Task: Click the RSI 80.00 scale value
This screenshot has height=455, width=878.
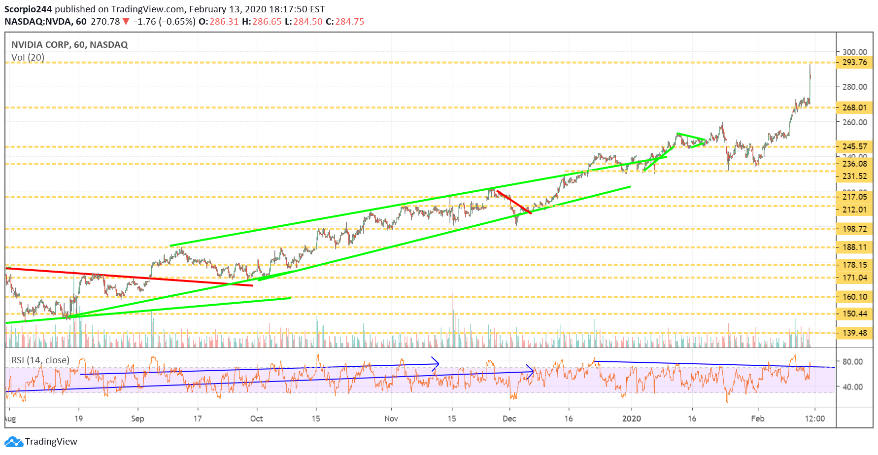Action: pos(852,361)
